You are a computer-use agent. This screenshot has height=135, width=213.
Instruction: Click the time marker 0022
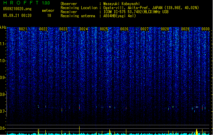click(43, 29)
